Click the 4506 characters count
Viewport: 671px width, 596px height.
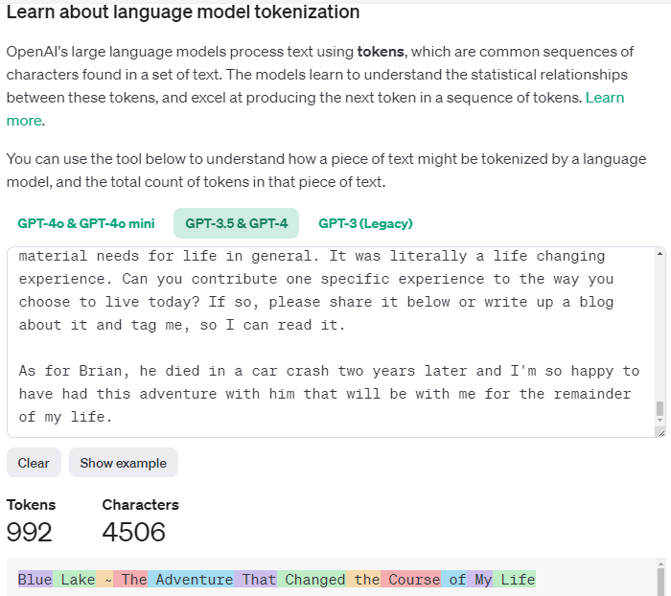[134, 532]
